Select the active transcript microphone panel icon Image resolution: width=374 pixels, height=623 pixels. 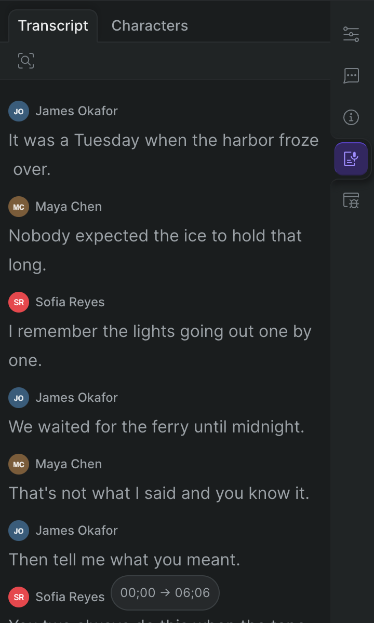coord(351,159)
